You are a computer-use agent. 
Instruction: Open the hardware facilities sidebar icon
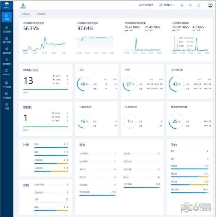(x=7, y=40)
